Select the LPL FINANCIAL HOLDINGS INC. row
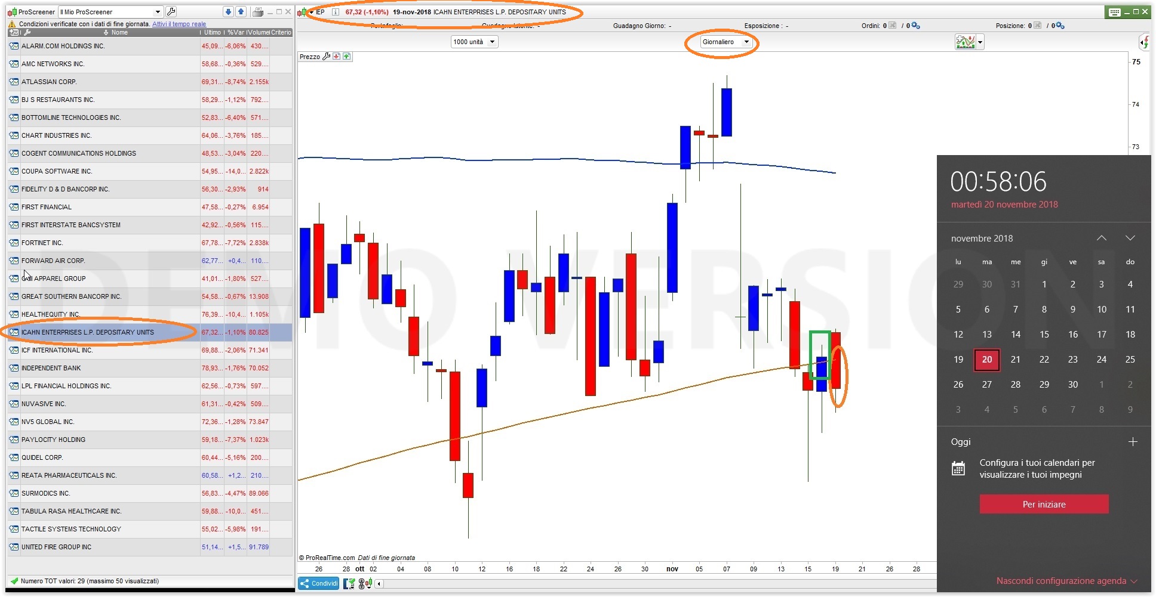1156x597 pixels. pos(150,386)
